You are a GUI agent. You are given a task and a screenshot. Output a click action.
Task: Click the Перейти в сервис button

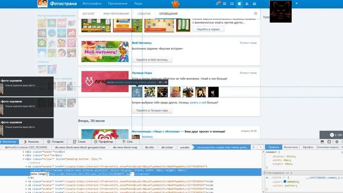click(208, 29)
